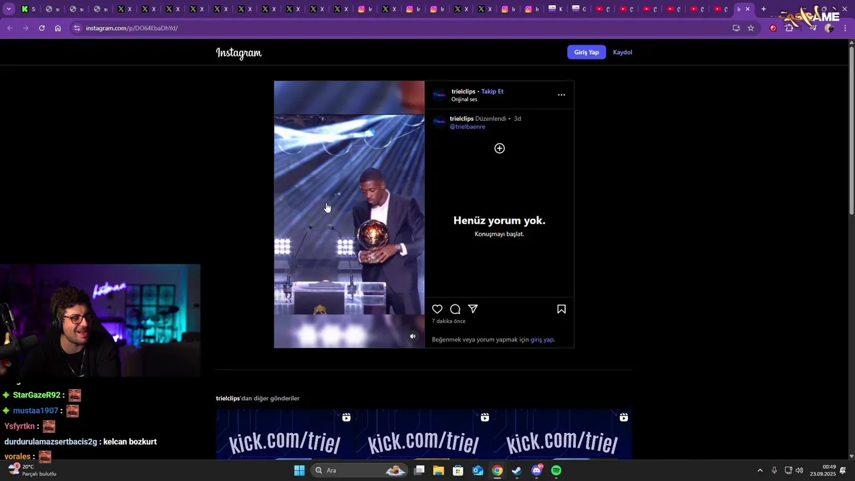
Task: Open File Explorer from the taskbar
Action: tap(438, 470)
